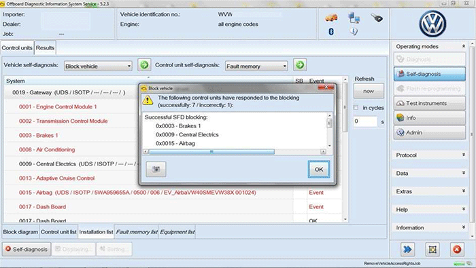Click the horizontal scrollbar in dialog list
The width and height of the screenshot is (476, 268).
point(212,151)
